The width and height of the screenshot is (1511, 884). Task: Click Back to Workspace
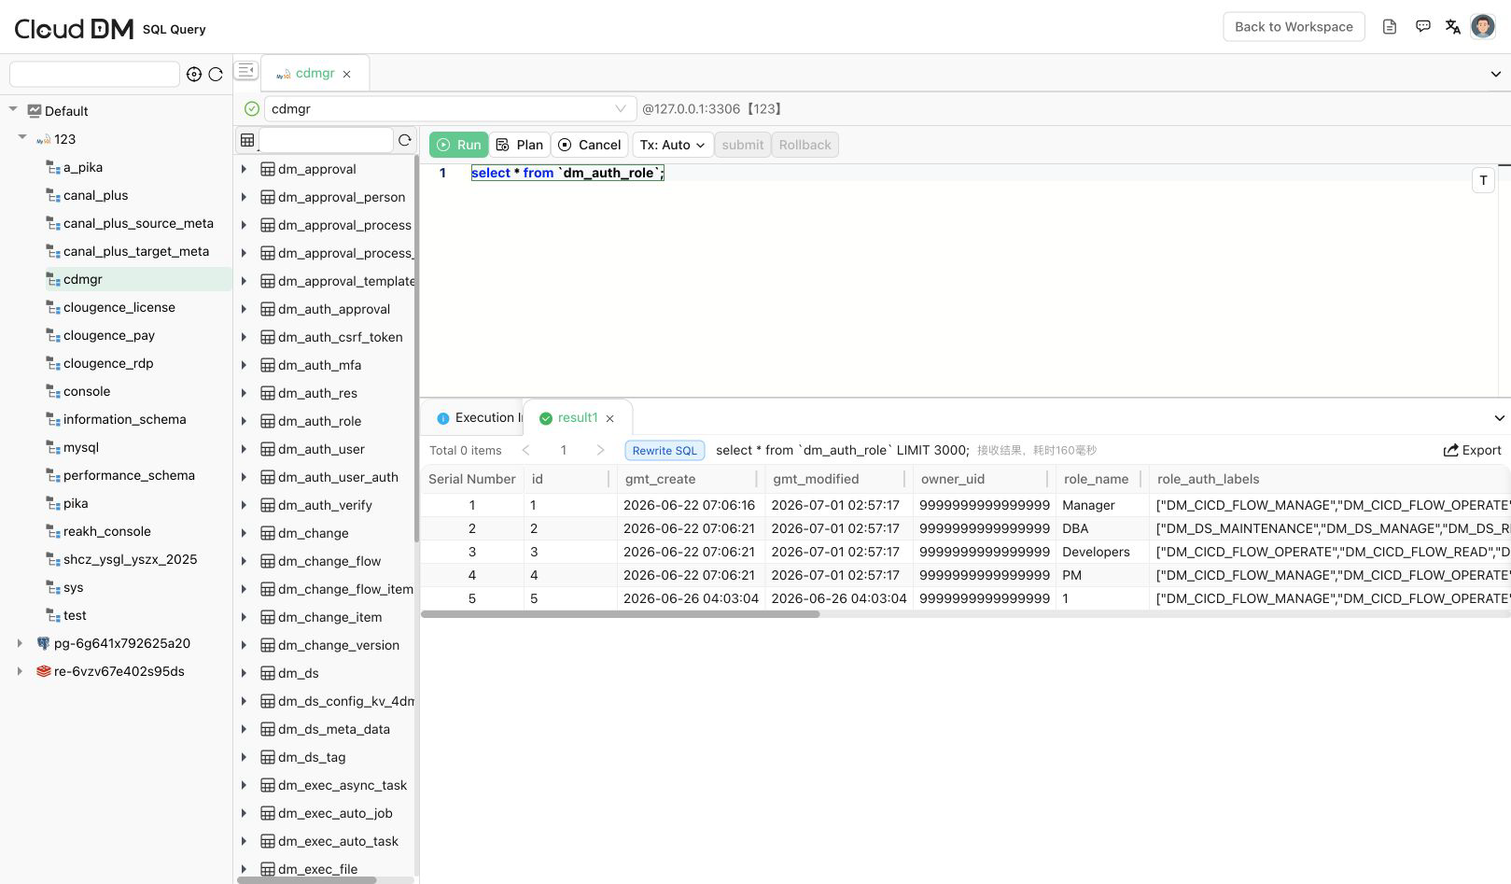coord(1294,26)
